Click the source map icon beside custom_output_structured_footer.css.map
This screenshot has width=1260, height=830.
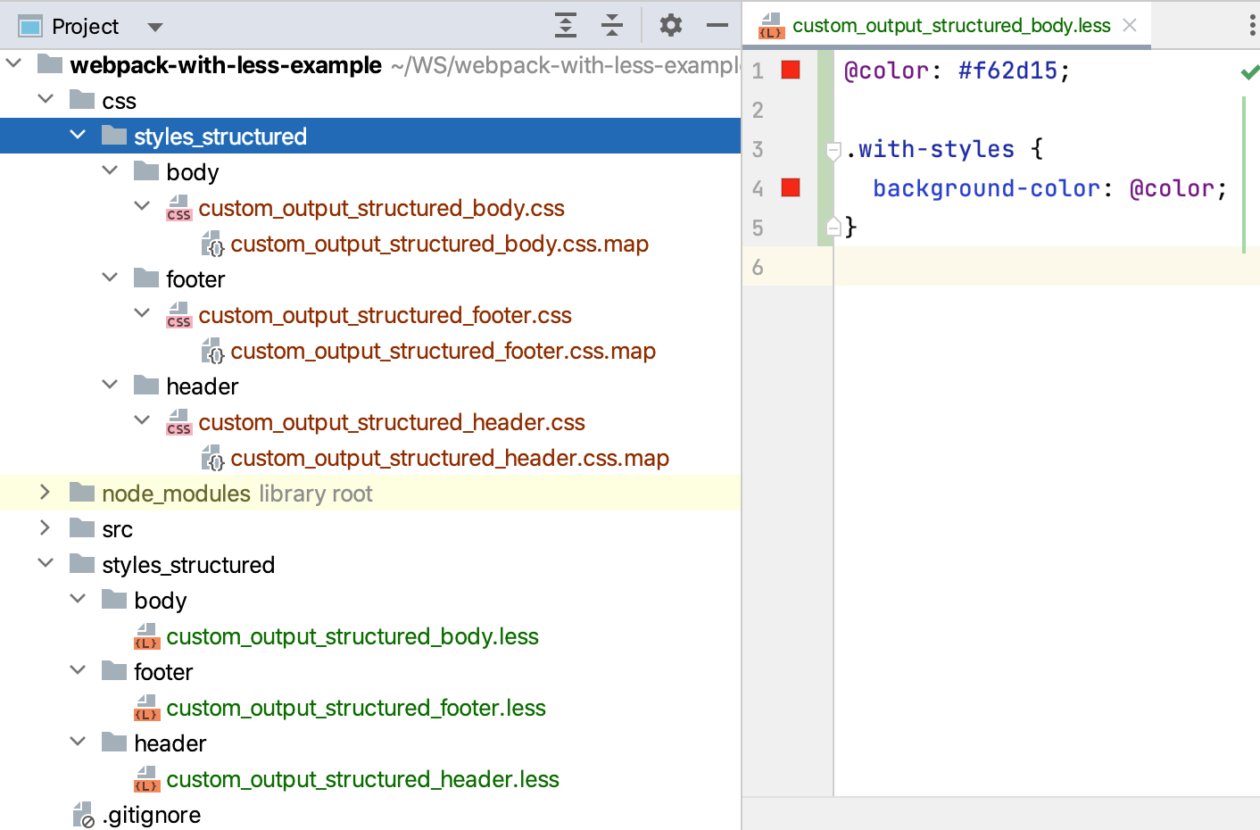pyautogui.click(x=212, y=351)
